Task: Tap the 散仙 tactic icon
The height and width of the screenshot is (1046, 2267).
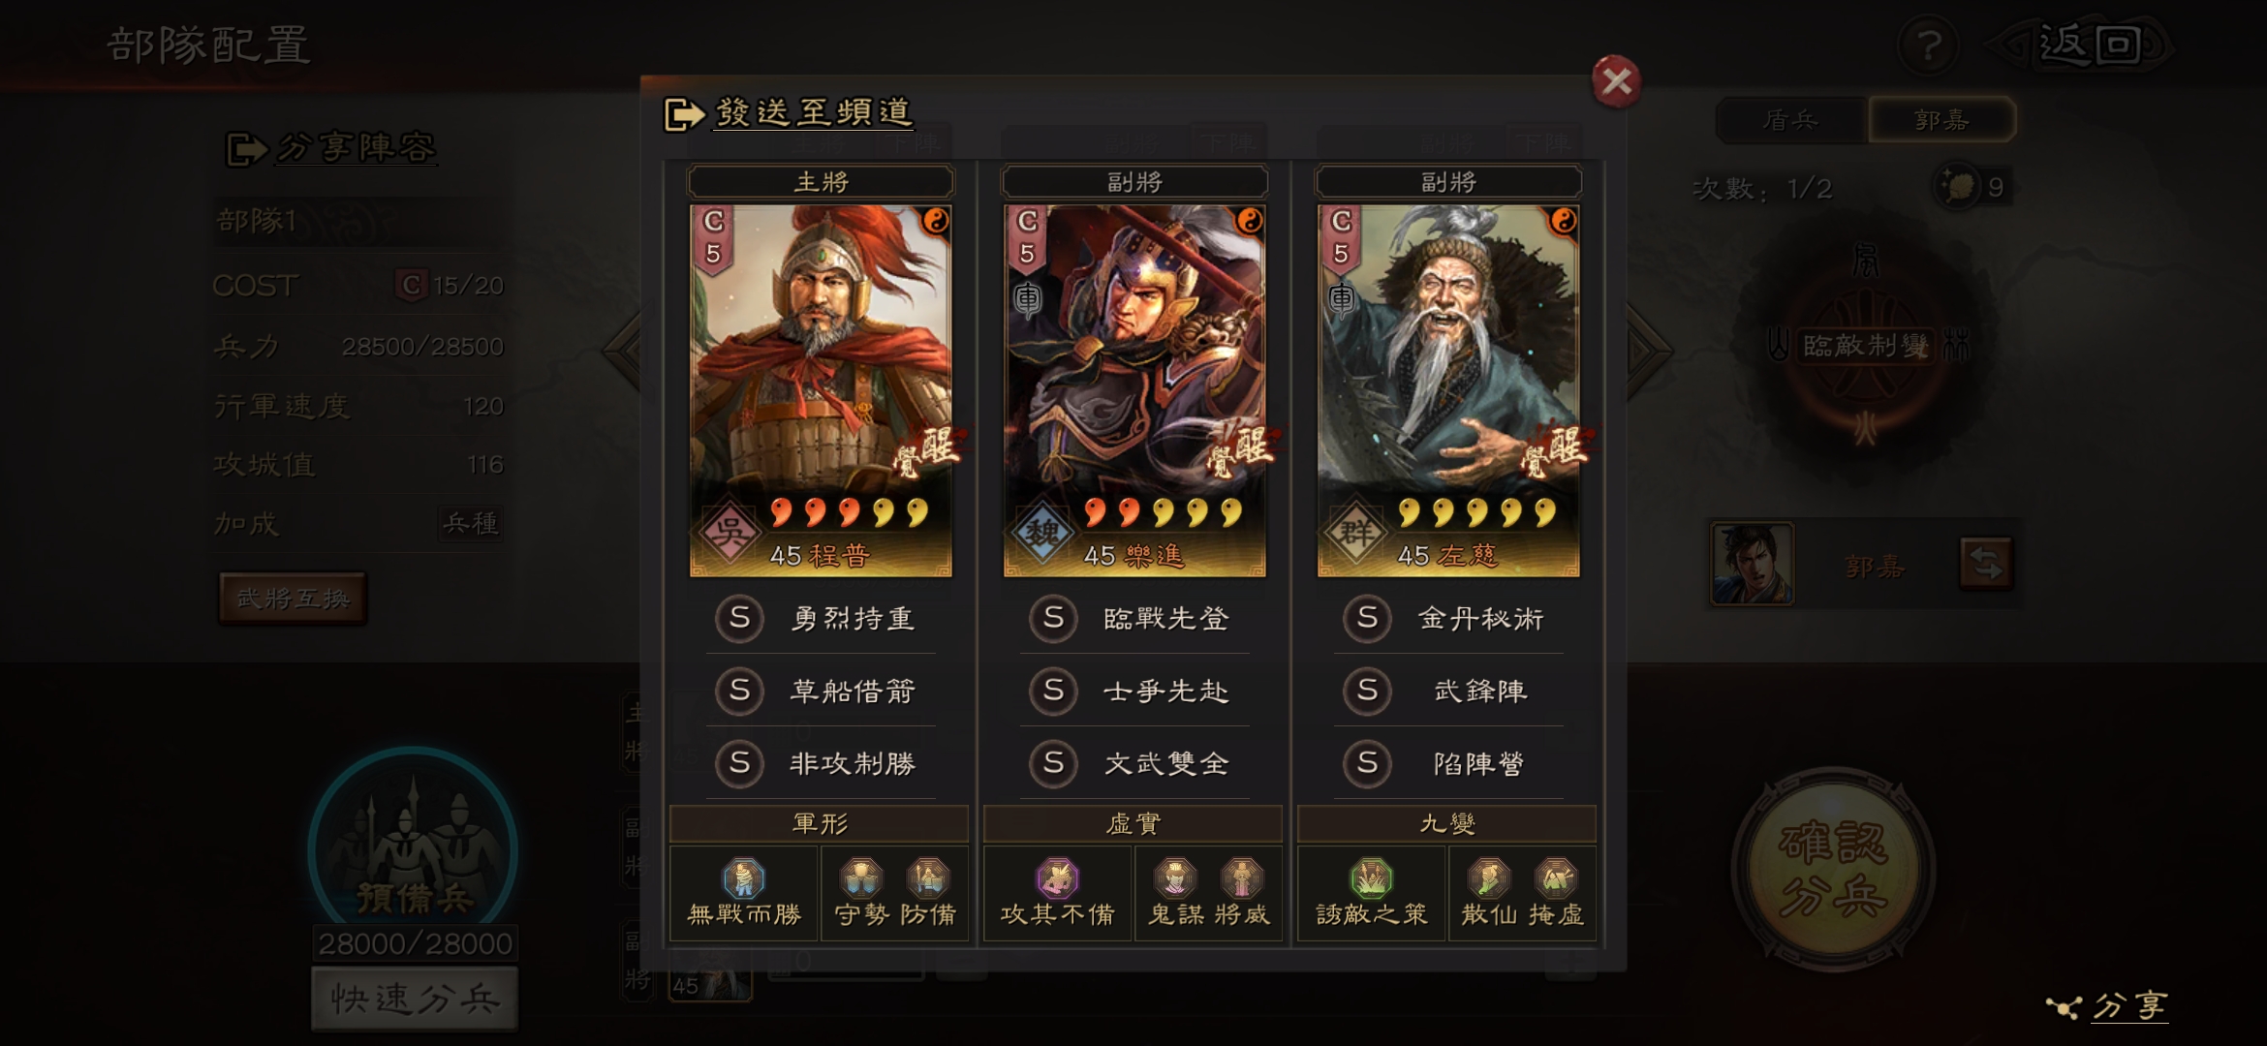Action: (x=1489, y=878)
